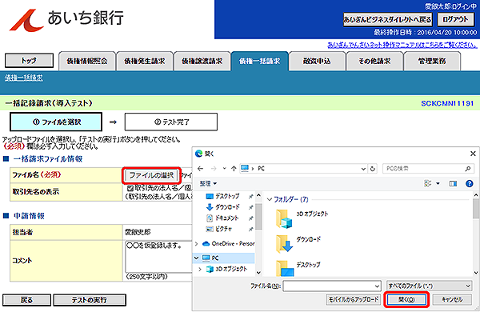480x312 pixels.
Task: Go to the トップ page
Action: 29,61
